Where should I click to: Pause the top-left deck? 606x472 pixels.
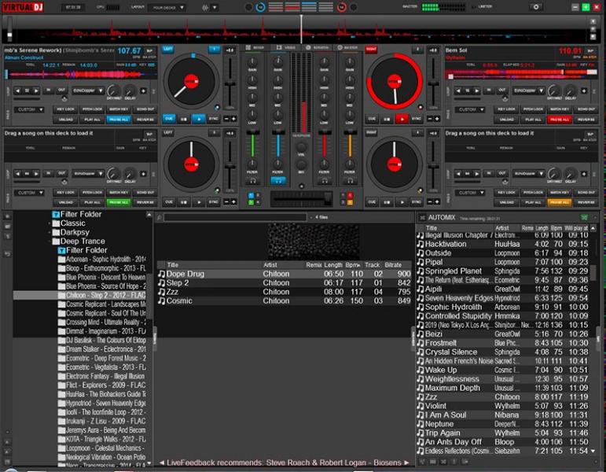point(184,119)
